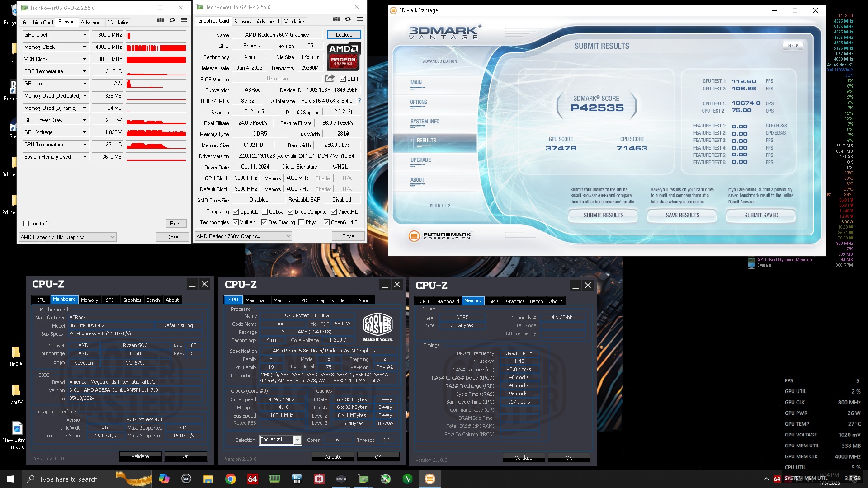The image size is (868, 488).
Task: Select the 760M folder on desktop
Action: pyautogui.click(x=16, y=394)
